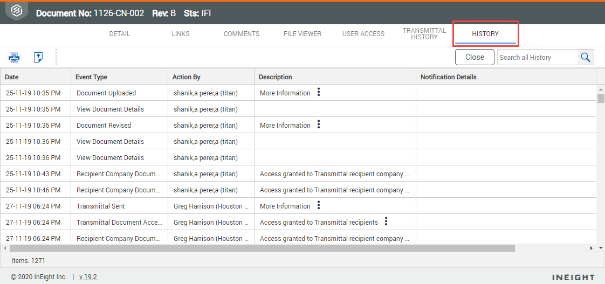Click the Items: 1271 count text

click(28, 261)
